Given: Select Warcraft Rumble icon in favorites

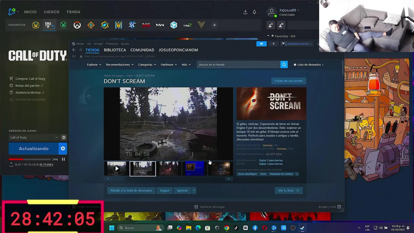Looking at the screenshot, I should click(105, 25).
